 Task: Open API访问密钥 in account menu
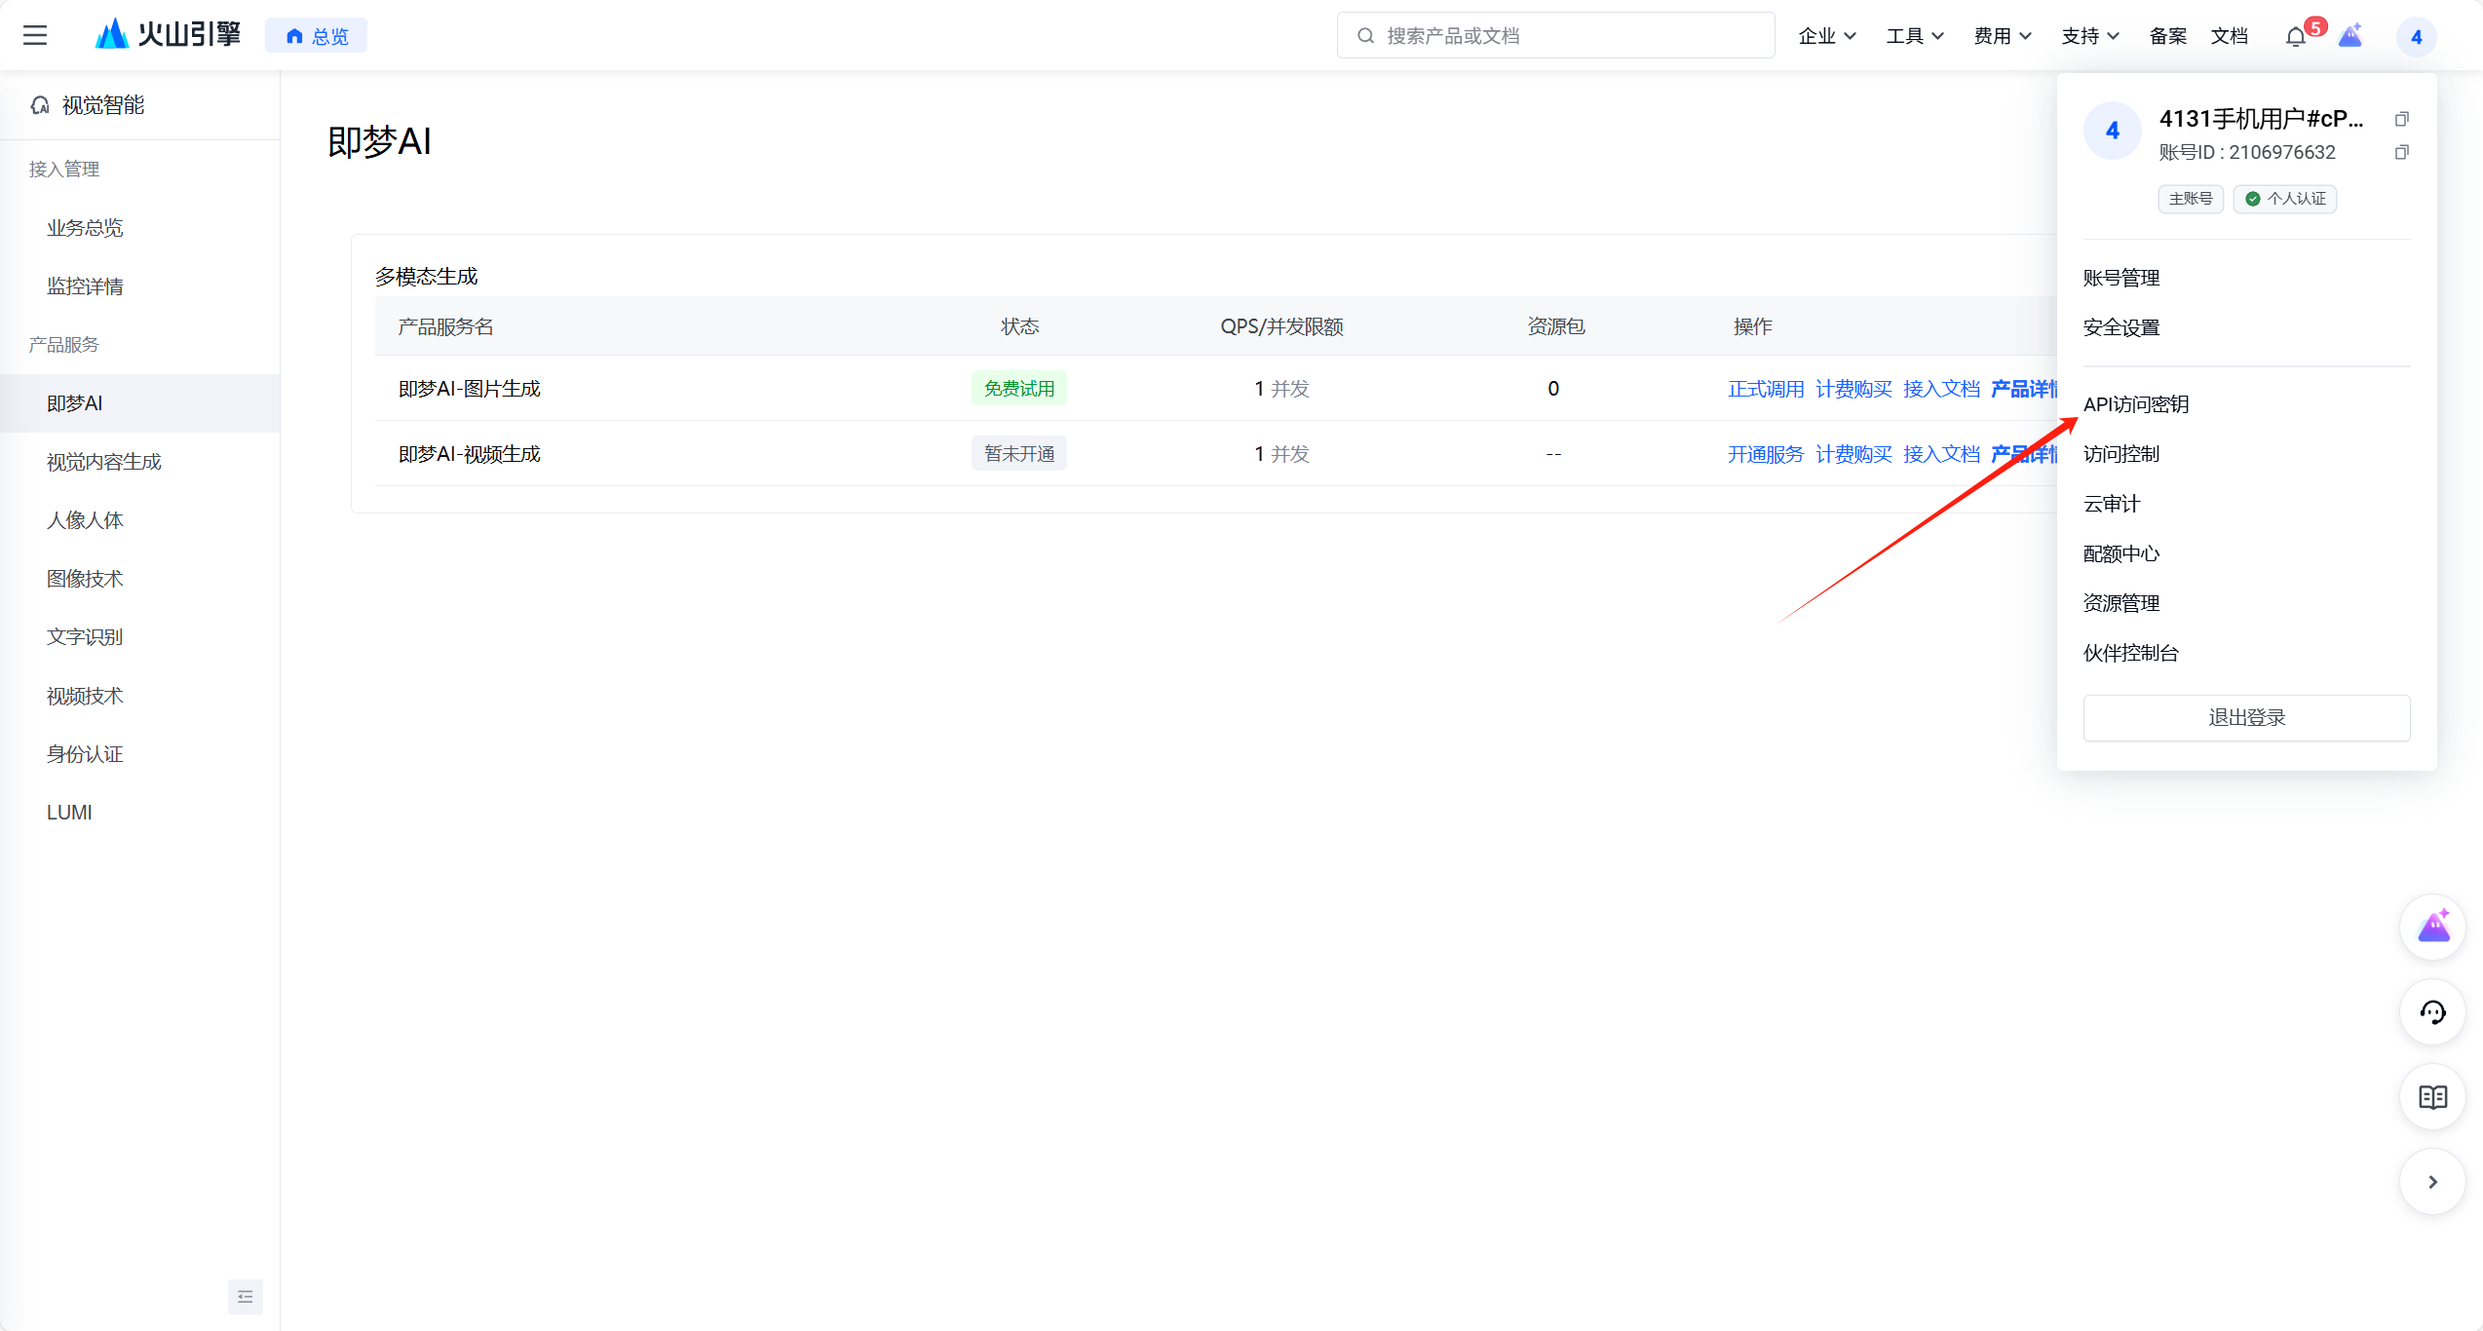(x=2136, y=404)
